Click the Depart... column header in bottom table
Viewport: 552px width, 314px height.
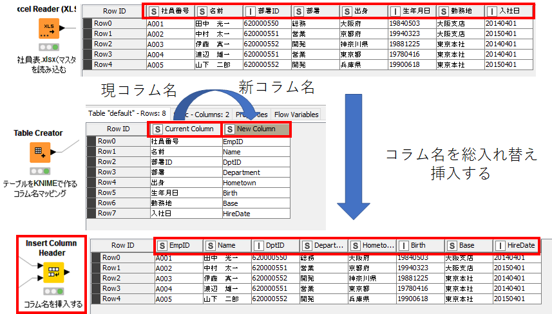[324, 245]
